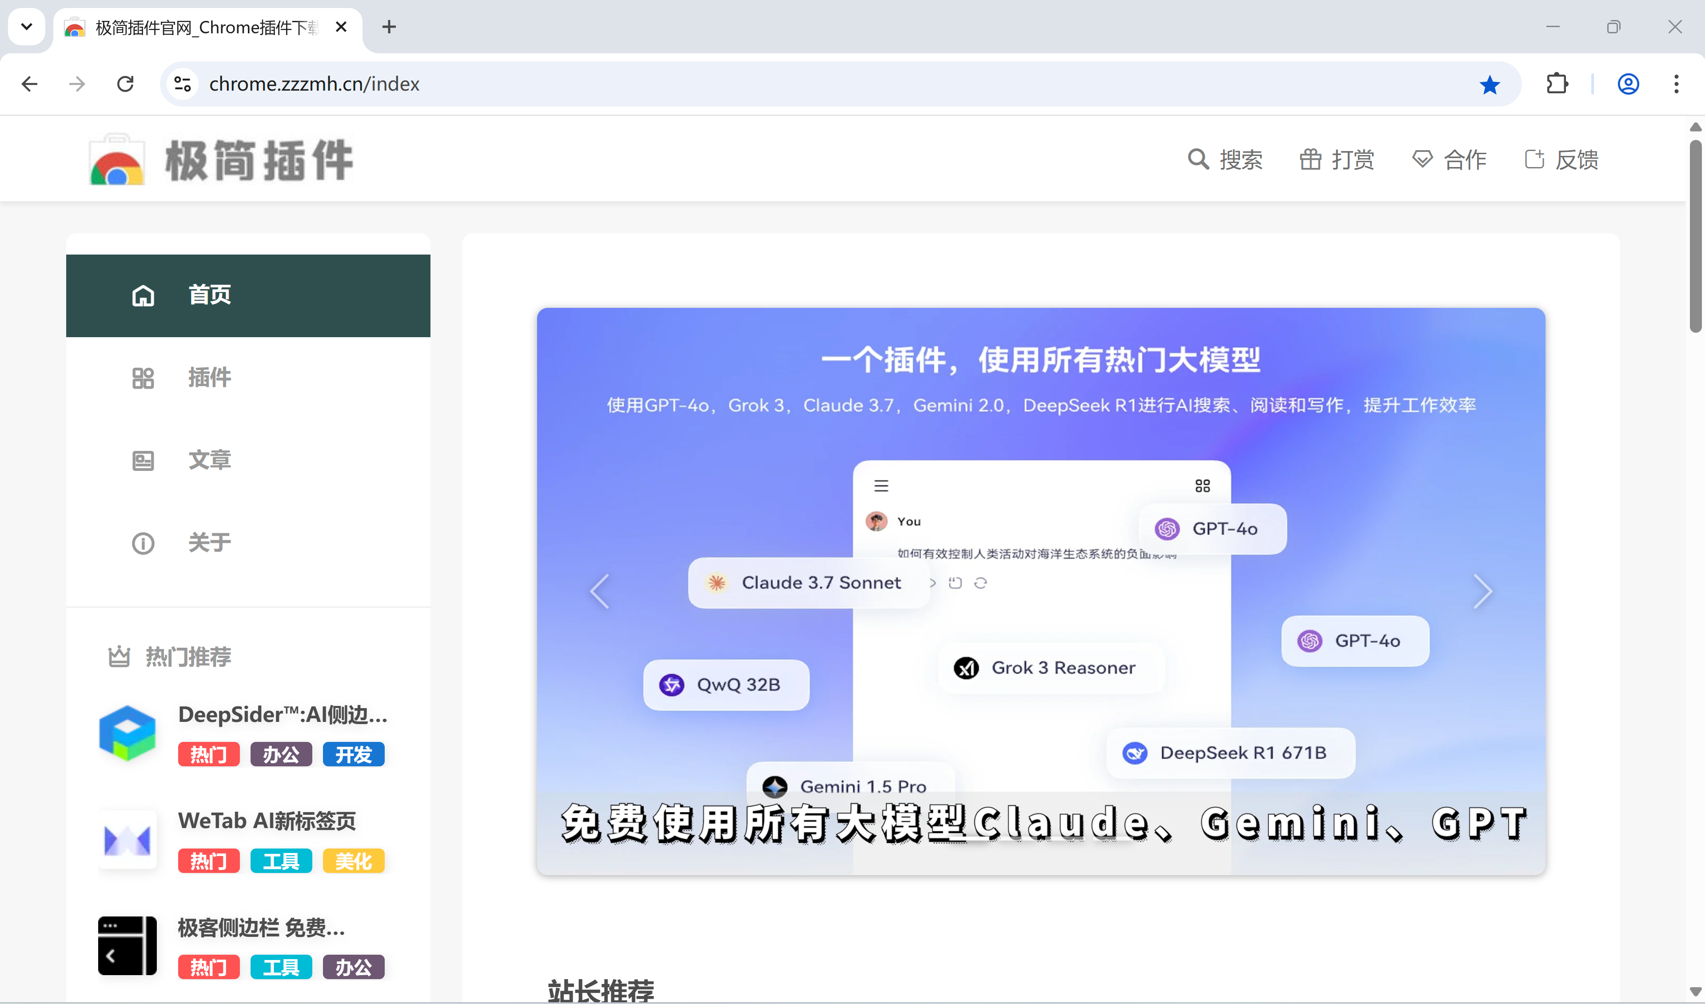
Task: Open the Chrome extensions puzzle icon
Action: click(x=1557, y=84)
